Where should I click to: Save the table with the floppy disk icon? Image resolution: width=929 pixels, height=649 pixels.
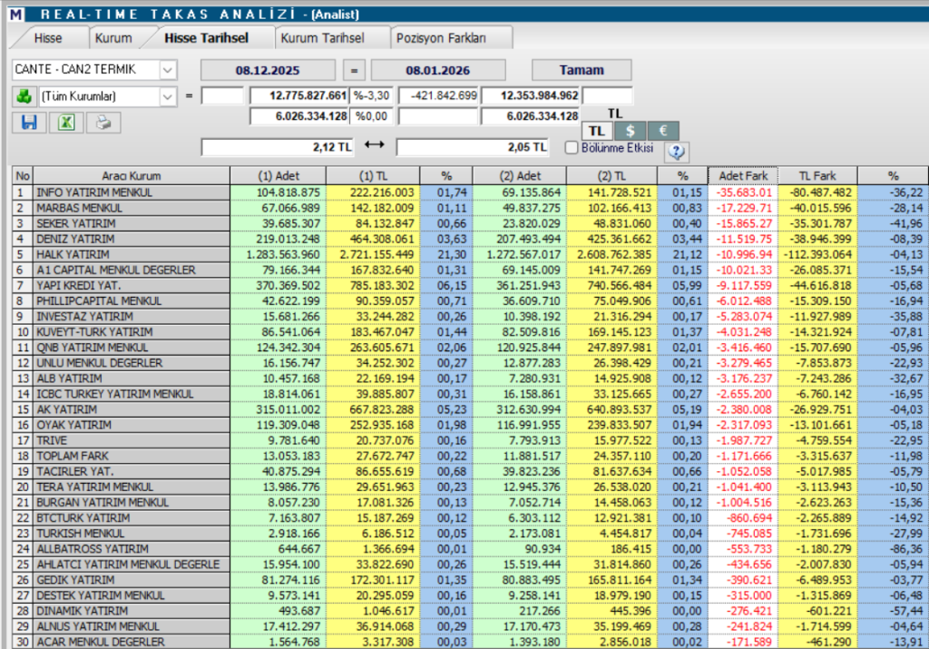tap(29, 123)
